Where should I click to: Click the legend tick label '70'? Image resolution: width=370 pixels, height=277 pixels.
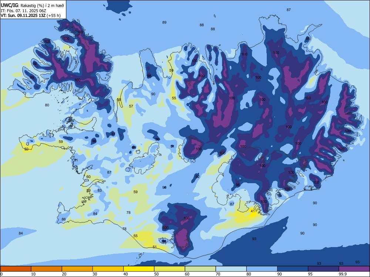click(x=218, y=274)
